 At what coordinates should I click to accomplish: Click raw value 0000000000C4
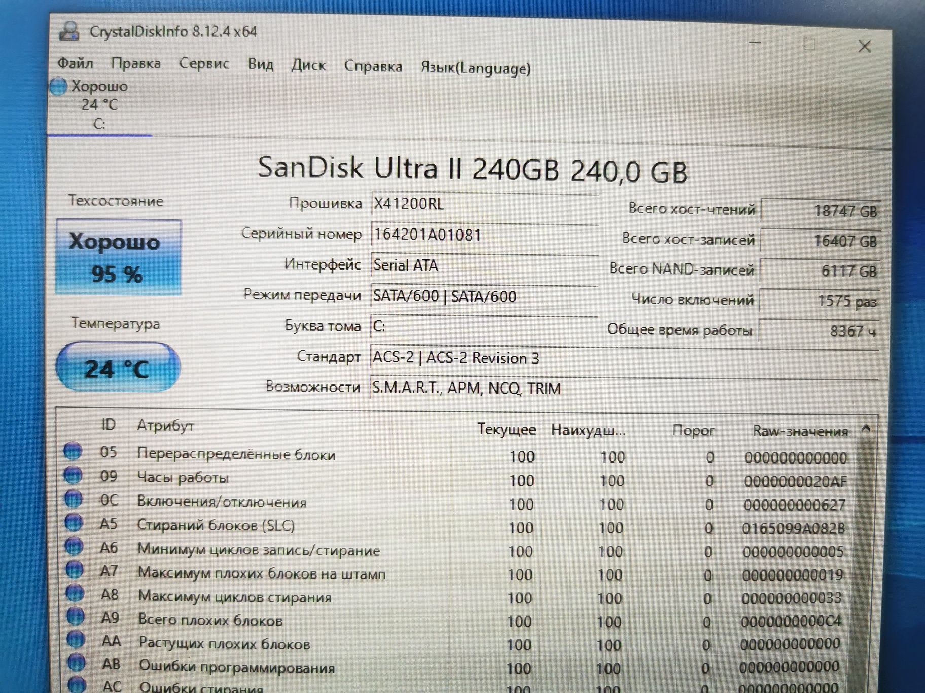791,621
